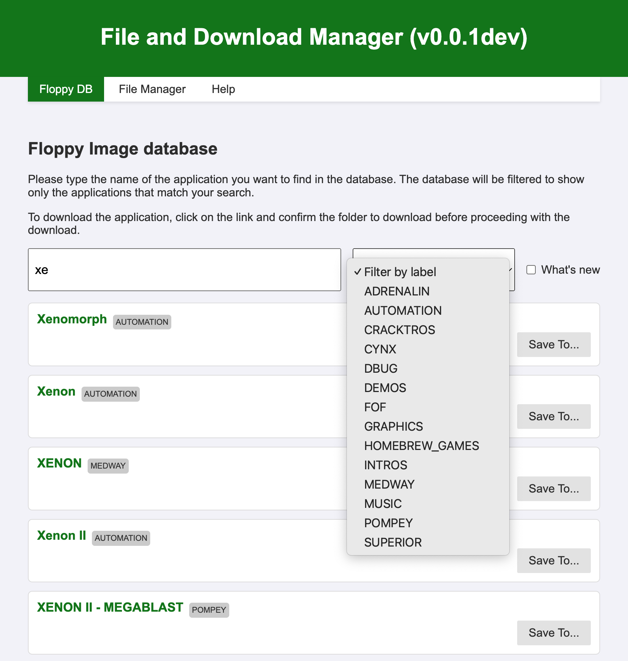
Task: Click Save To... for XENON MEDWAY
Action: pos(554,489)
